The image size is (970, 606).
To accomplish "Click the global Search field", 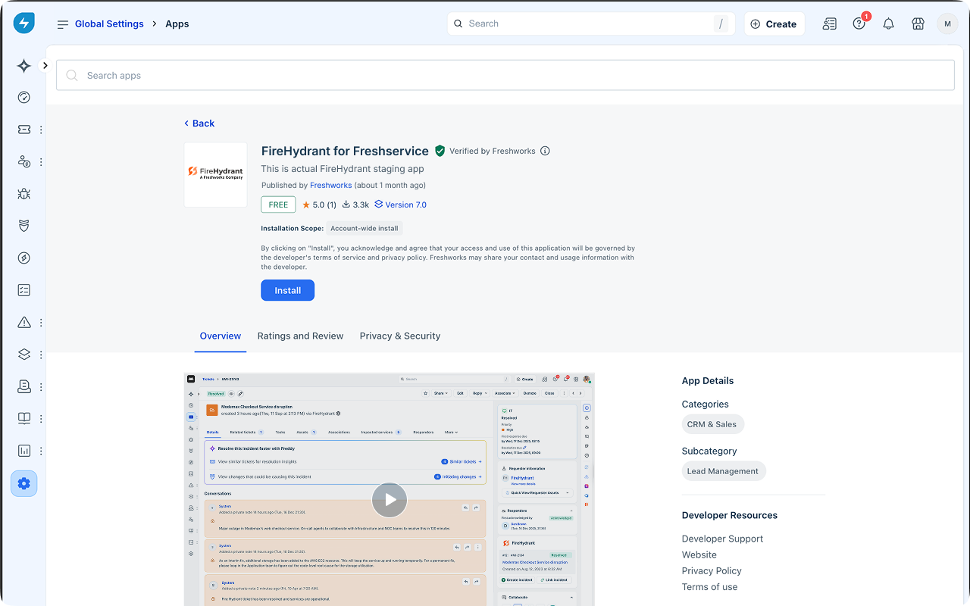I will click(x=591, y=23).
